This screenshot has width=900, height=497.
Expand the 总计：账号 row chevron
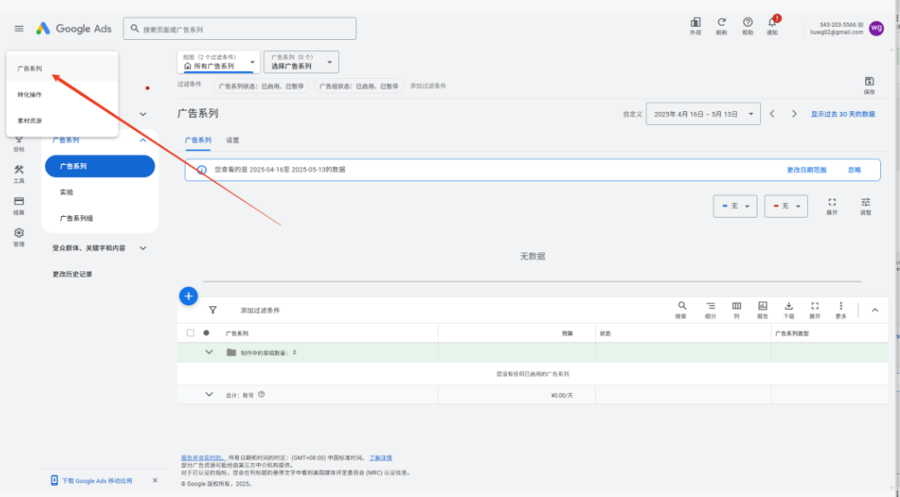208,395
